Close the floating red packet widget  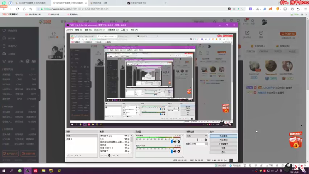point(301,125)
